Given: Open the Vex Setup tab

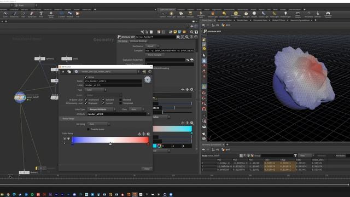Looking at the screenshot, I should point(122,41).
